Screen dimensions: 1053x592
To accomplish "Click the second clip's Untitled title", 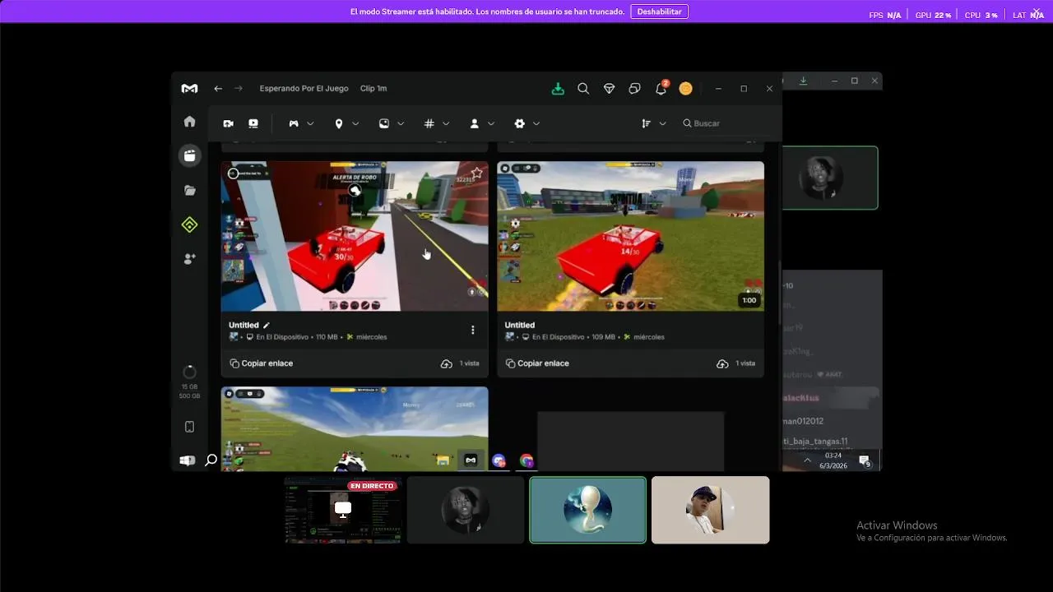I will click(520, 326).
